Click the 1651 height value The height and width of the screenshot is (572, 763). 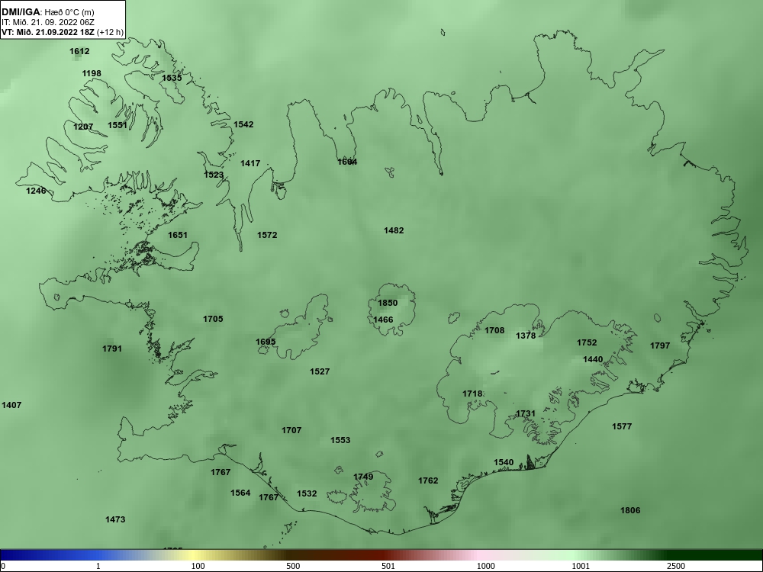click(x=178, y=235)
